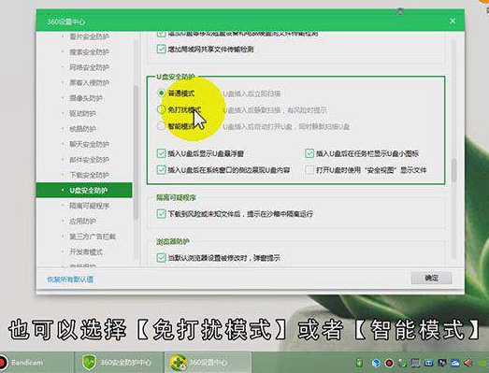
Task: Click the settings pane right scrollbar
Action: click(x=454, y=170)
